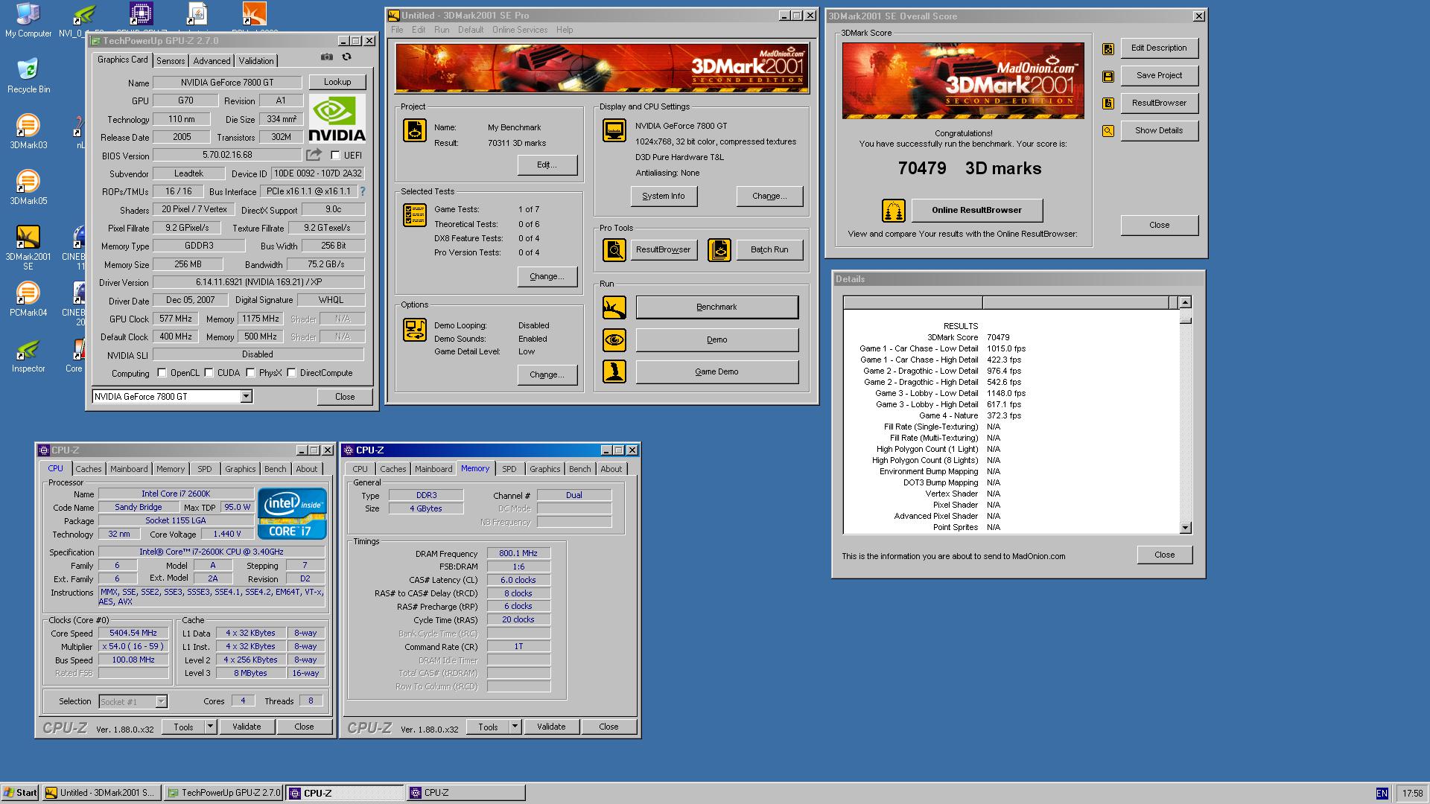This screenshot has height=804, width=1430.
Task: Click the Game Demo button
Action: tap(716, 372)
